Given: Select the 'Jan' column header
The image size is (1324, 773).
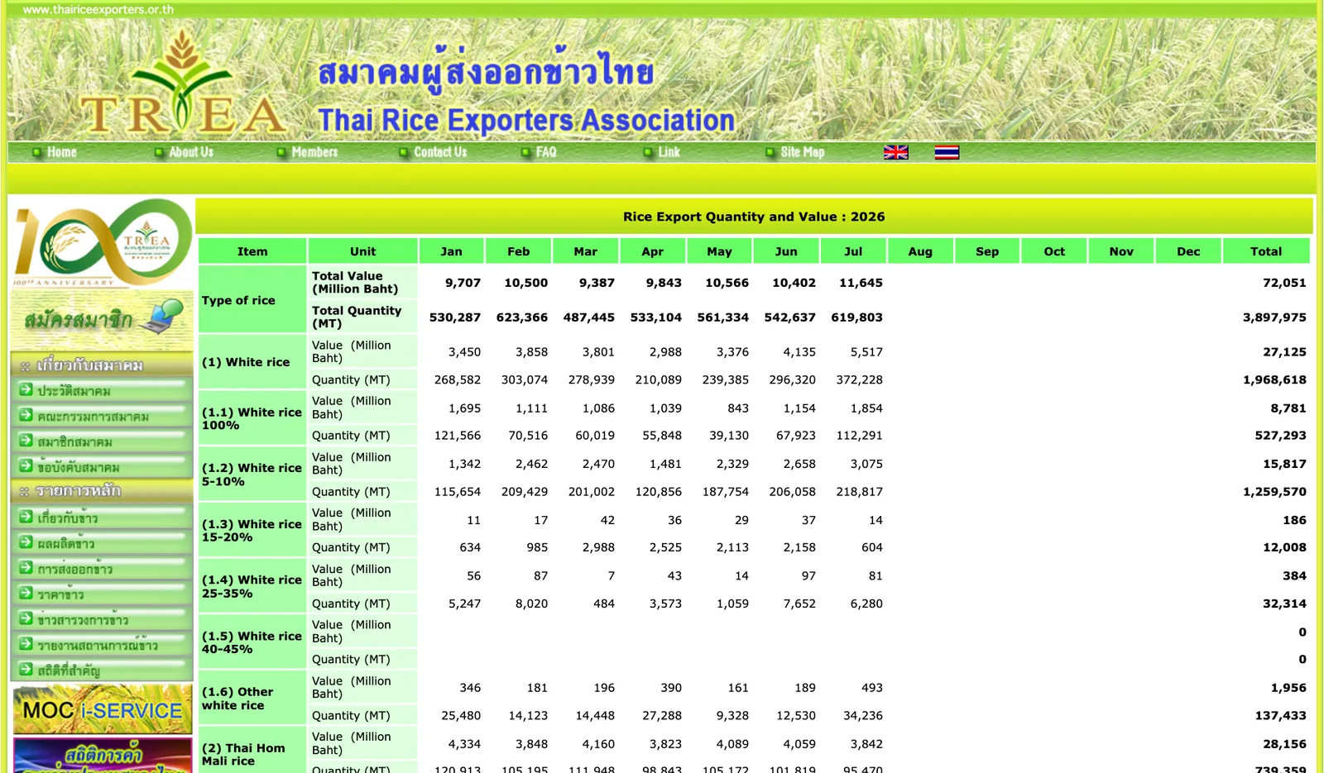Looking at the screenshot, I should (x=451, y=251).
